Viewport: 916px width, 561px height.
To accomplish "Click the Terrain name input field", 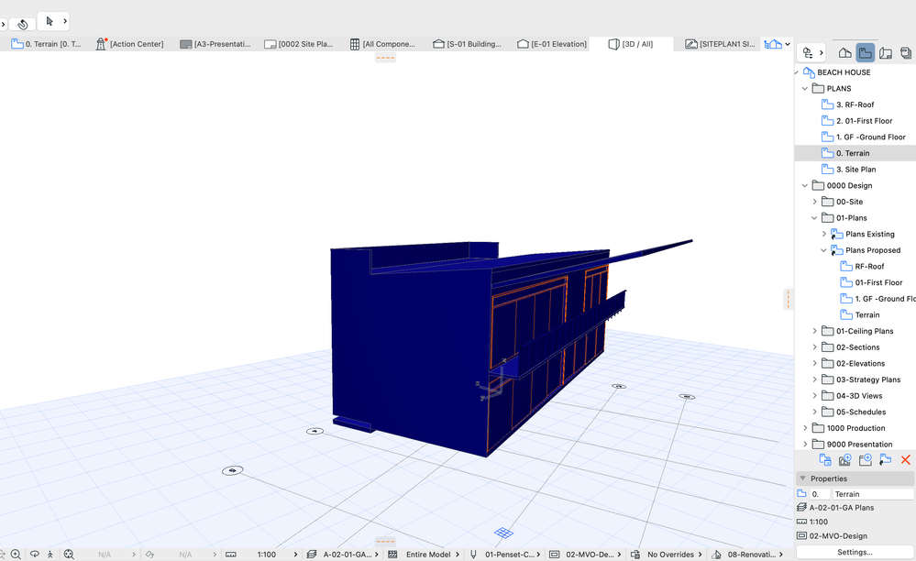I will click(x=872, y=493).
